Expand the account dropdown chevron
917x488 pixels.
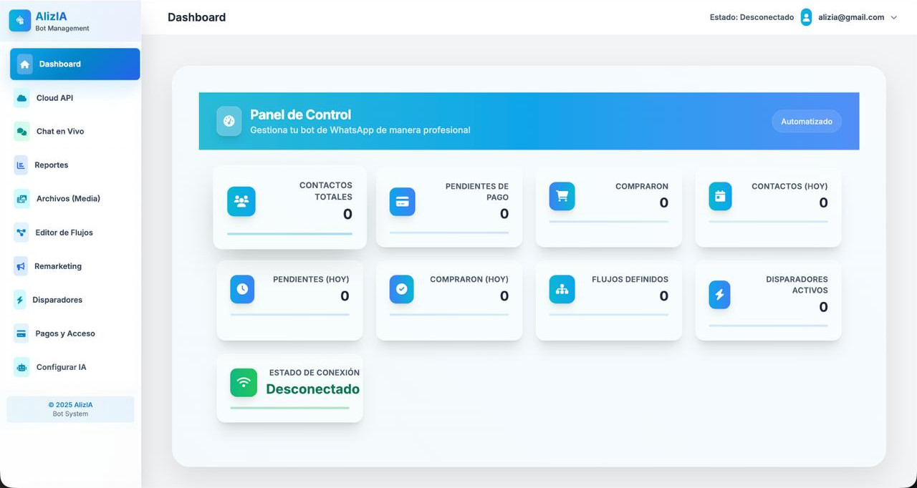click(893, 18)
